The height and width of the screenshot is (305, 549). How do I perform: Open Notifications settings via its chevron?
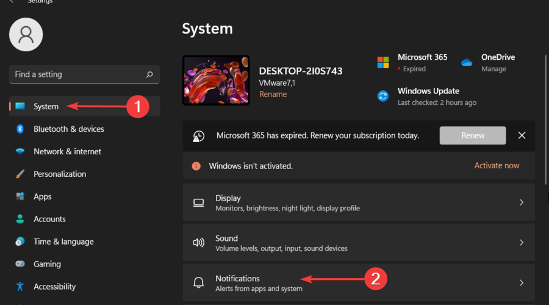(521, 283)
